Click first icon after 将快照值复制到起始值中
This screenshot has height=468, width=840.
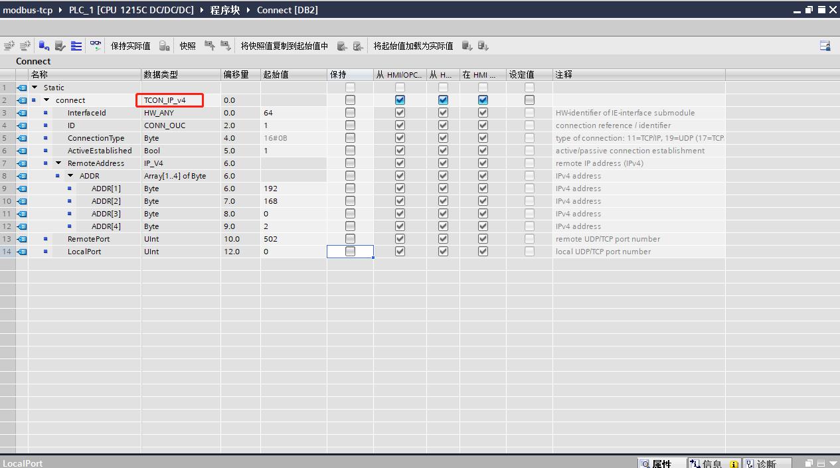342,46
